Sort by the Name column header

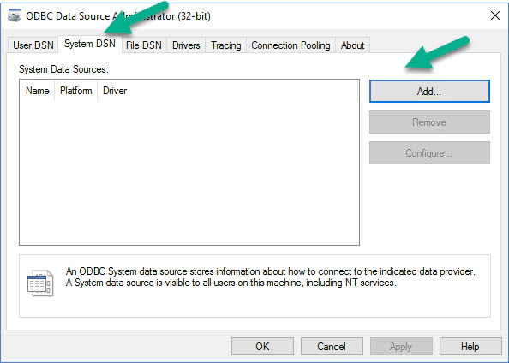tap(38, 91)
